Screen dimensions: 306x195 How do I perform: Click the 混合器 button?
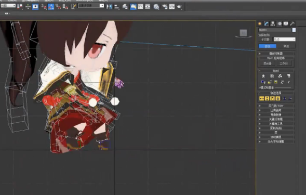coord(267,63)
